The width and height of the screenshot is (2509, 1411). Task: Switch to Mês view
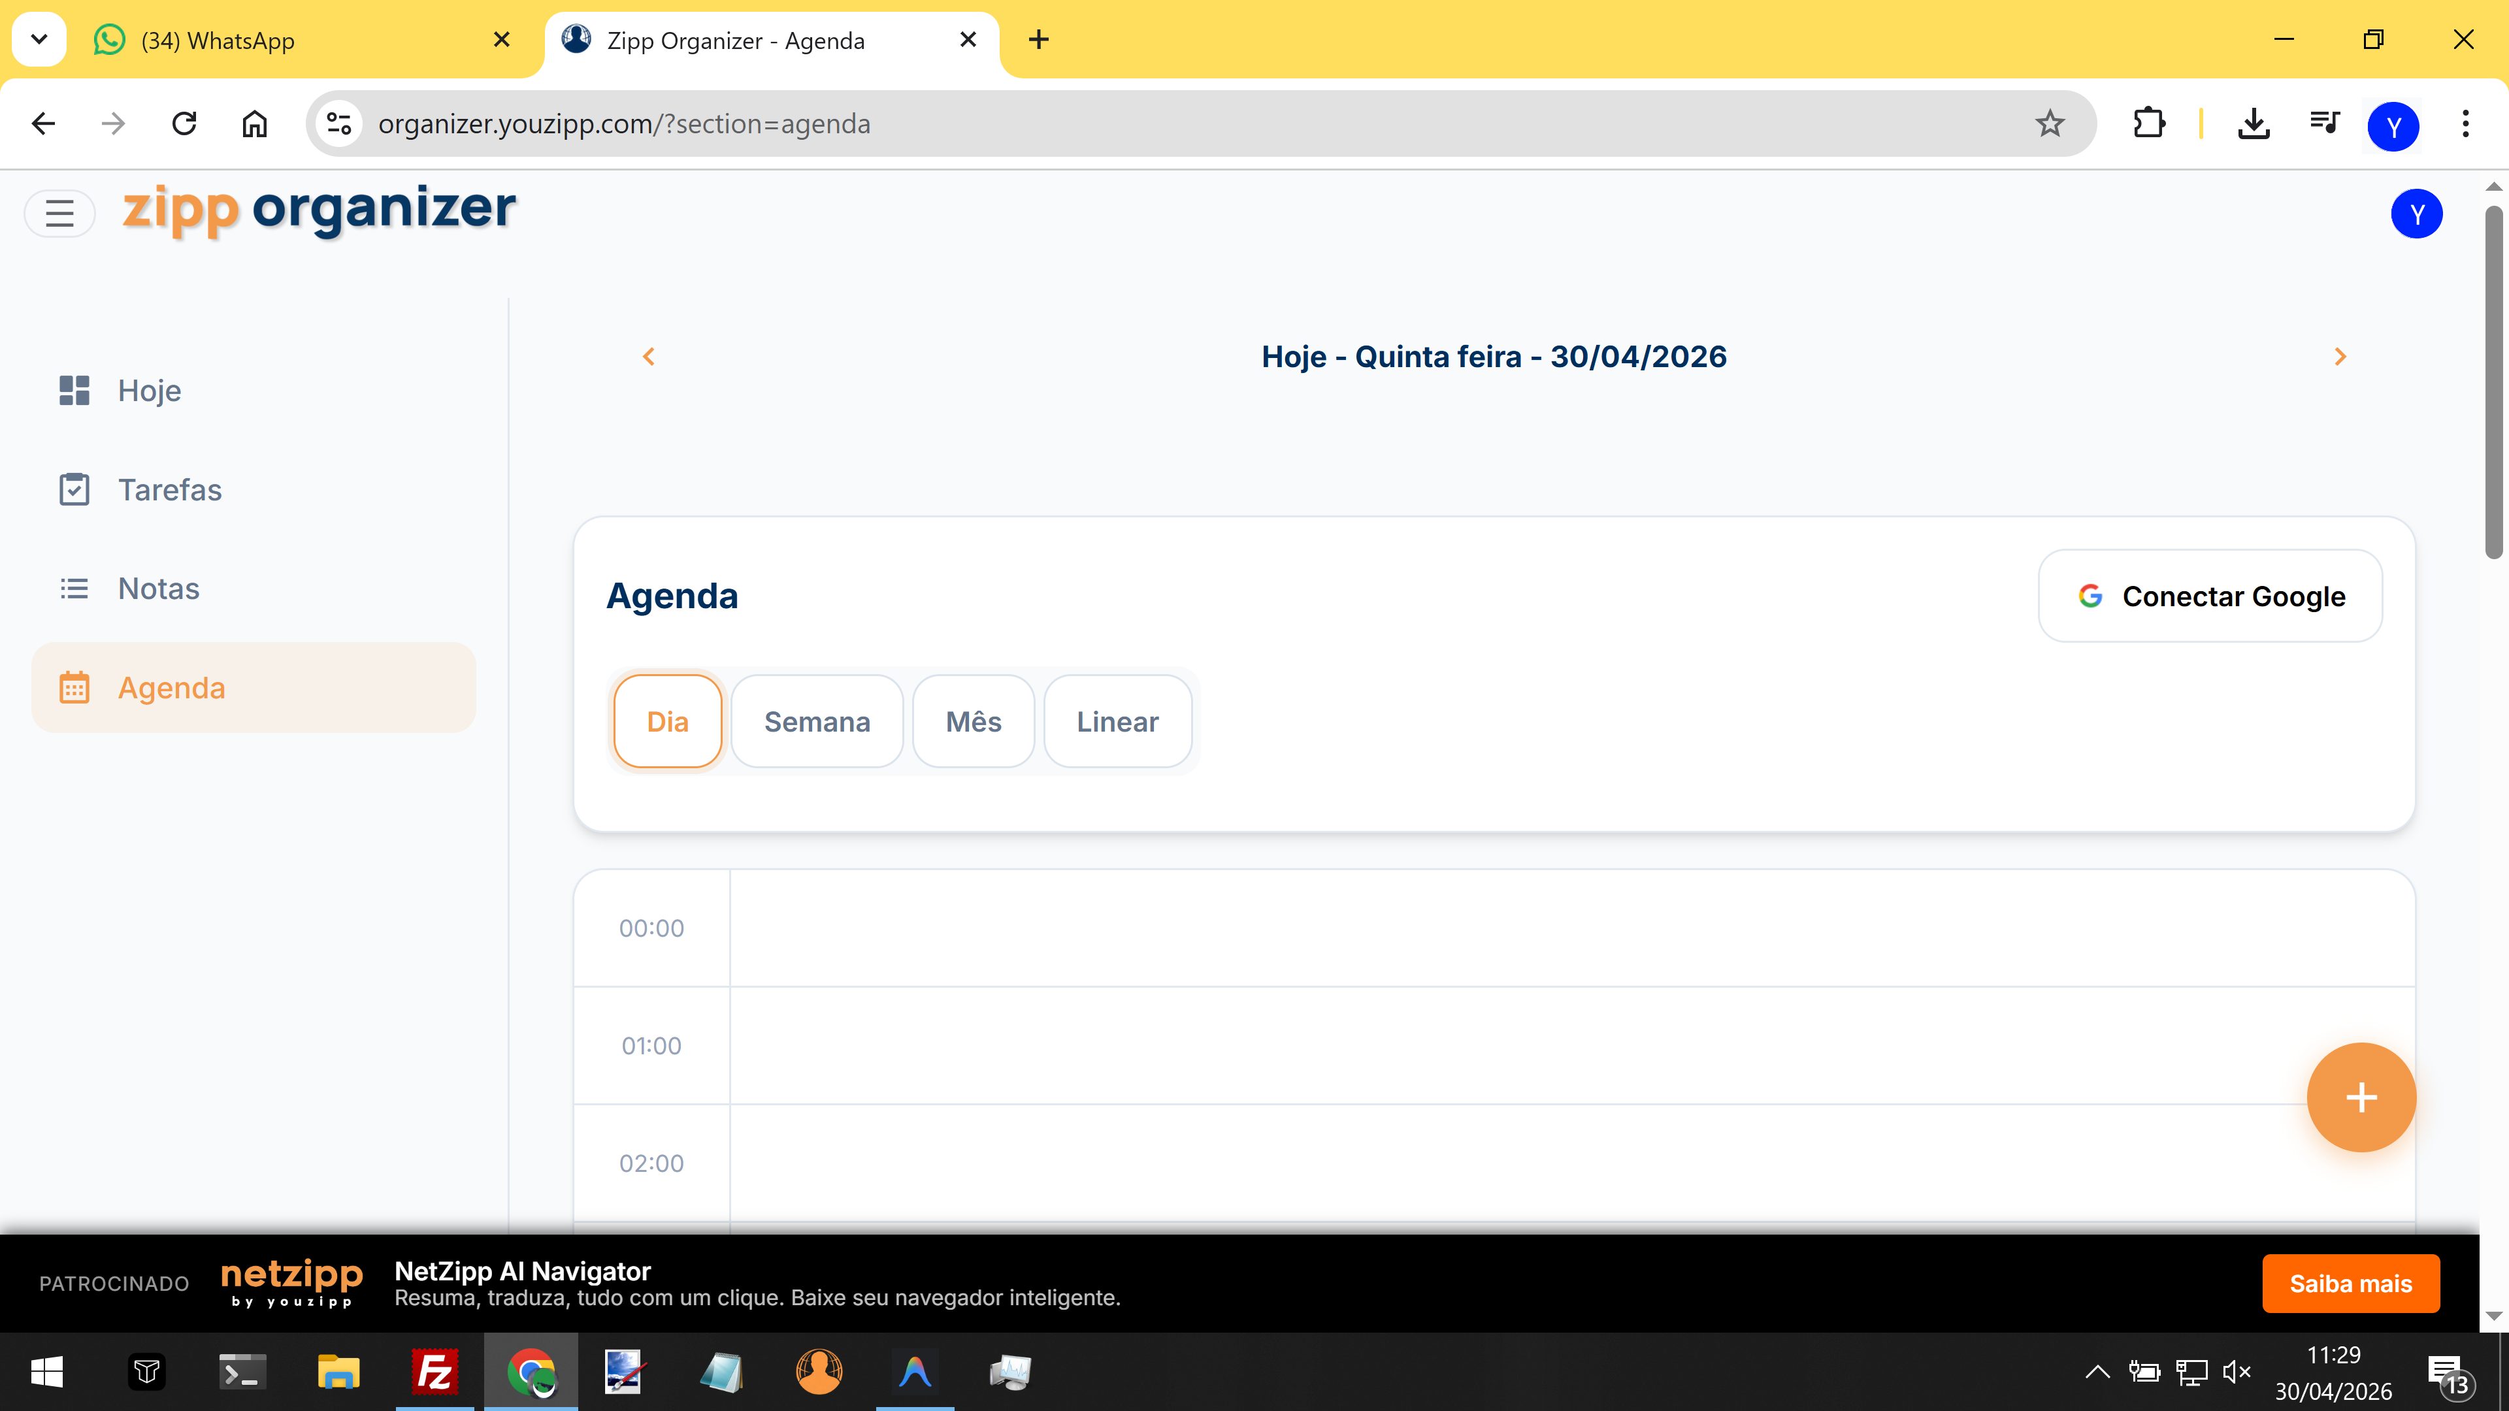(973, 722)
